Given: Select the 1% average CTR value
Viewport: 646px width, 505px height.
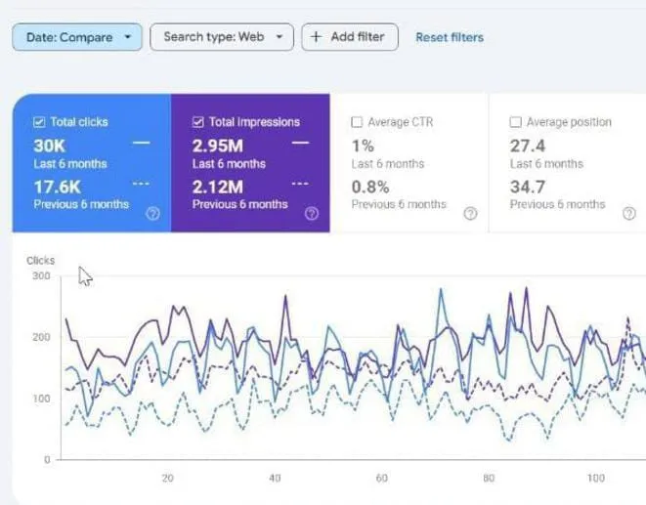Looking at the screenshot, I should pos(363,146).
